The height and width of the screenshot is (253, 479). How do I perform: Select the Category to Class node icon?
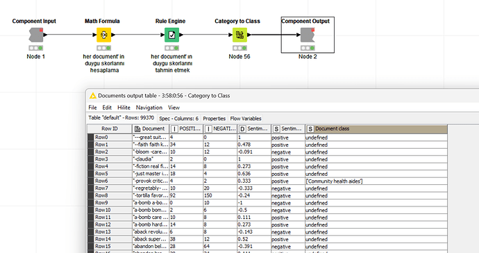[x=239, y=35]
